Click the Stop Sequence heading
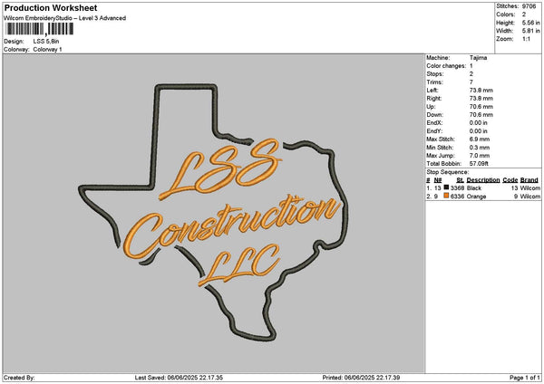This screenshot has height=384, width=544. coord(448,172)
